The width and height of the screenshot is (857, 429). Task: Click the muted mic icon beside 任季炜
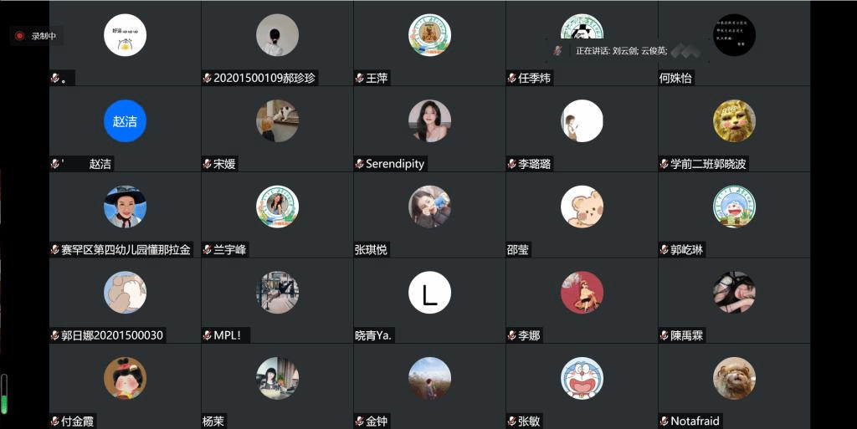(511, 78)
